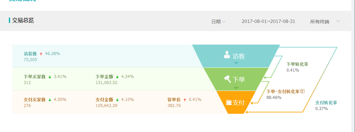
Task: Click the hammer order icon in funnel
Action: [228, 79]
